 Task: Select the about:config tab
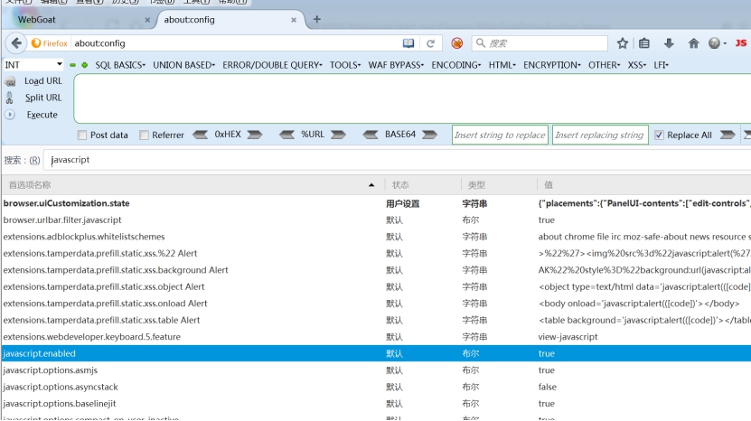(x=230, y=20)
